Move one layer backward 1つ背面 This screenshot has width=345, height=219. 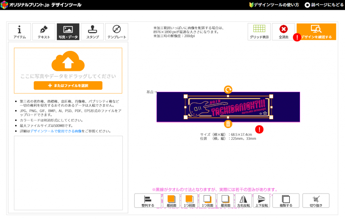point(207,201)
